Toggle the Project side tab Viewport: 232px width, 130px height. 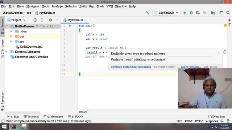(3, 26)
